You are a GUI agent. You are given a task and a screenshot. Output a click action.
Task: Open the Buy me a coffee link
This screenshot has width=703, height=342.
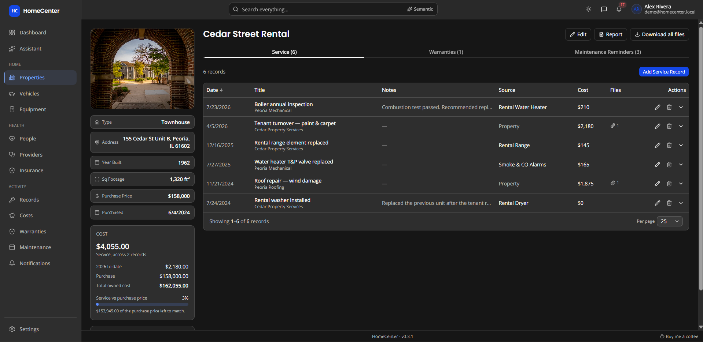pyautogui.click(x=679, y=337)
